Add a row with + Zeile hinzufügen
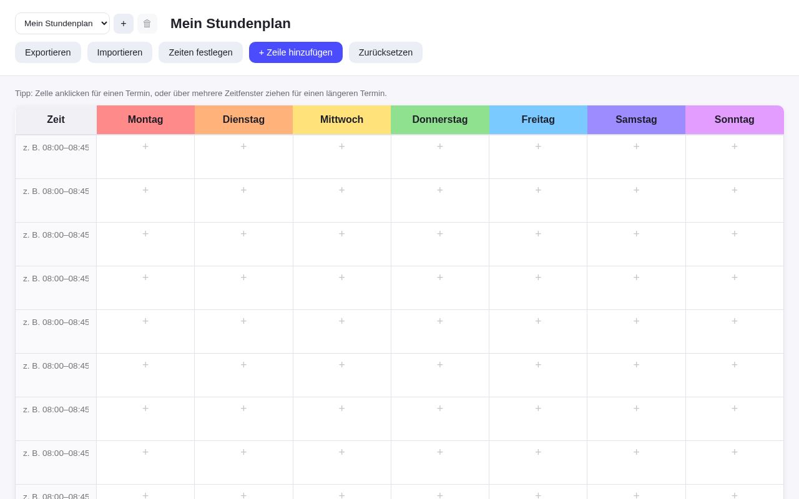Screen dimensions: 799x499 (296, 52)
